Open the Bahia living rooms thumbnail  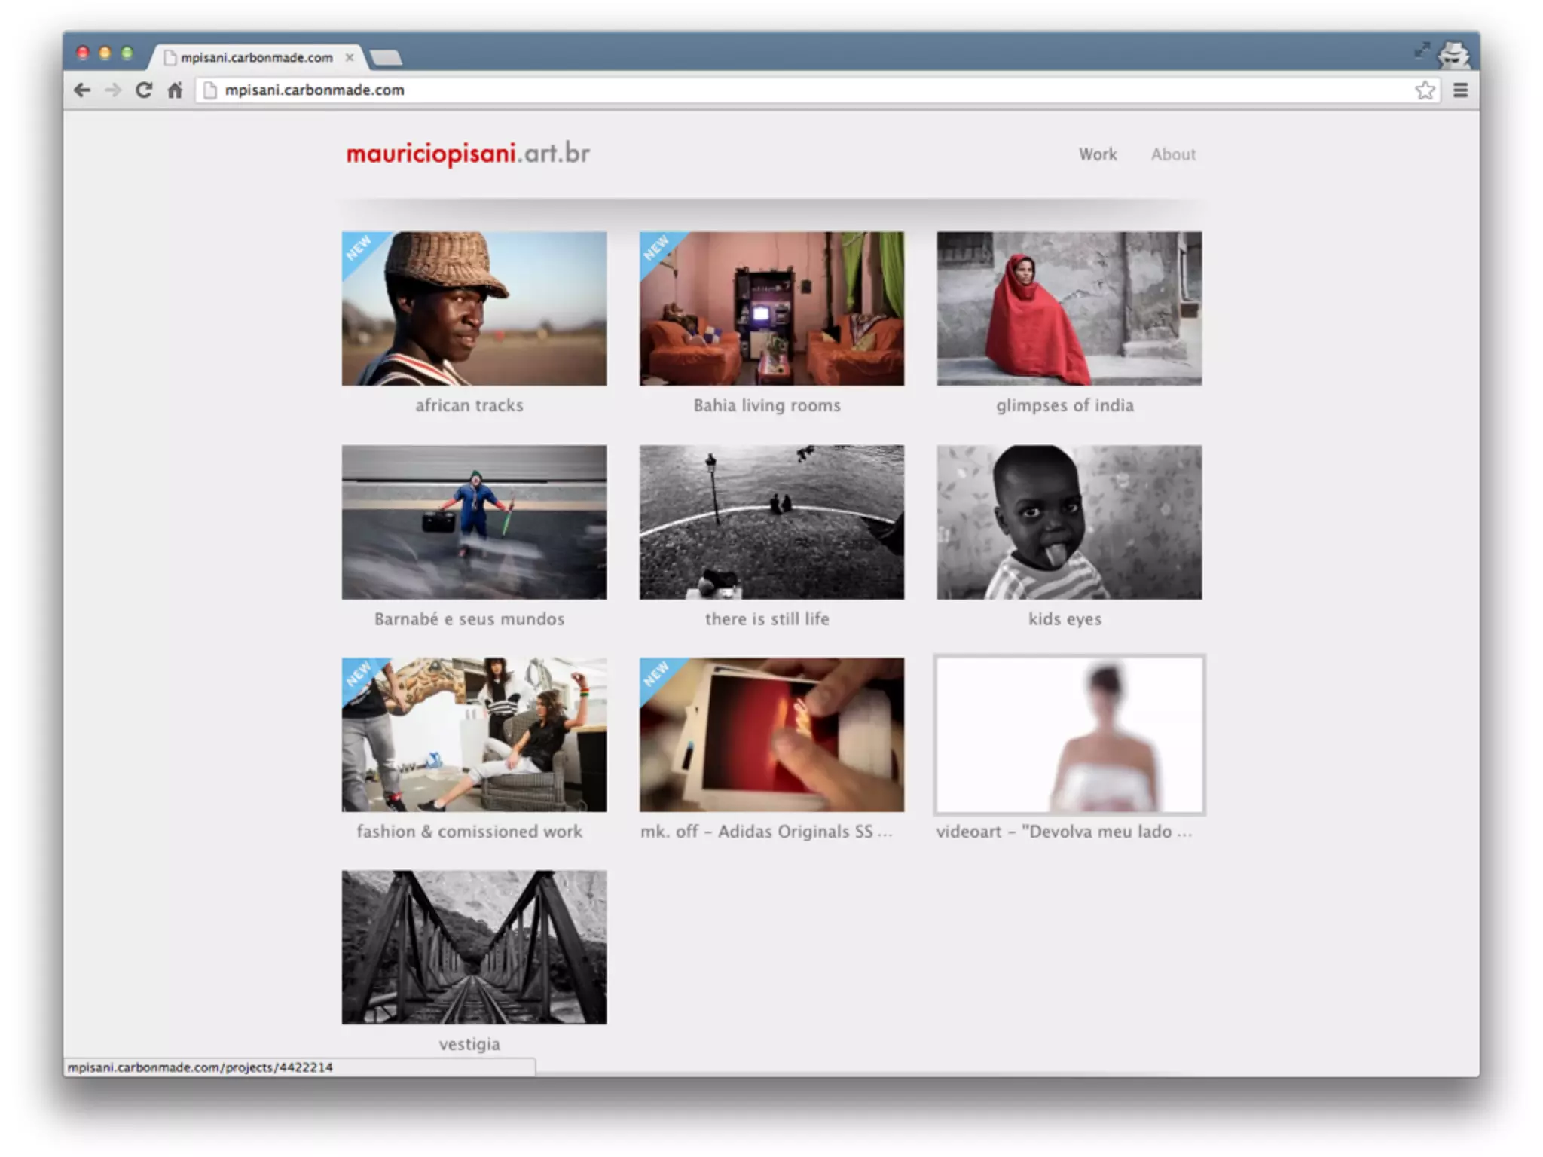(771, 308)
